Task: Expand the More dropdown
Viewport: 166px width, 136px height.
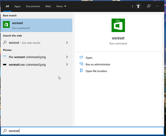Action: pos(61,6)
